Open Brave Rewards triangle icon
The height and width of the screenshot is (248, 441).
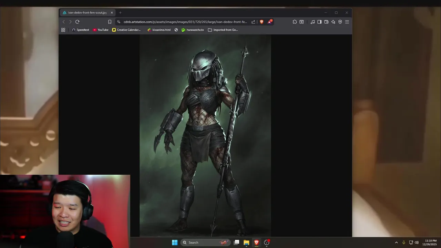coord(270,22)
